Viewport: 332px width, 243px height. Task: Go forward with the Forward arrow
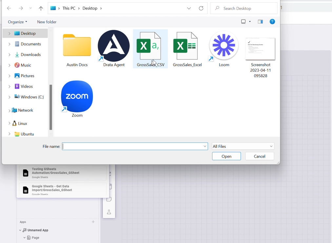21,8
